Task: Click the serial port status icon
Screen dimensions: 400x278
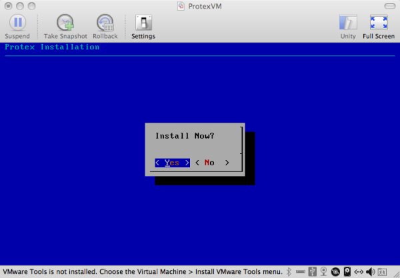Action: [x=301, y=272]
